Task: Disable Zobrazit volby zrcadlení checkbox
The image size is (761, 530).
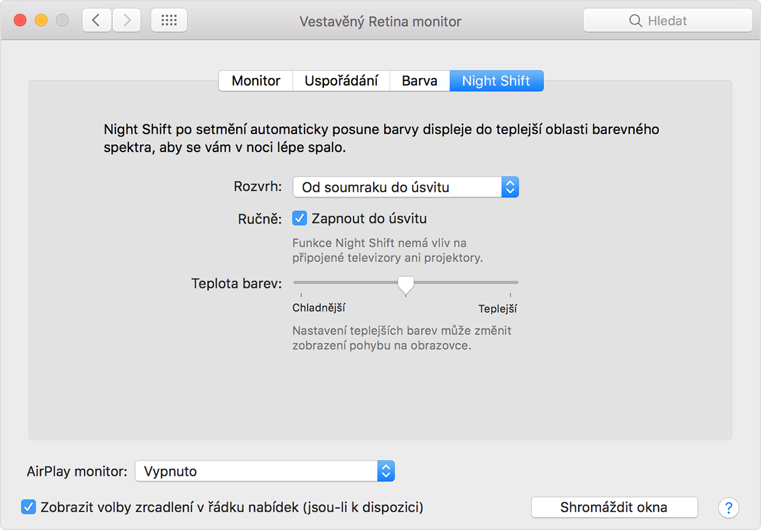Action: (x=28, y=507)
